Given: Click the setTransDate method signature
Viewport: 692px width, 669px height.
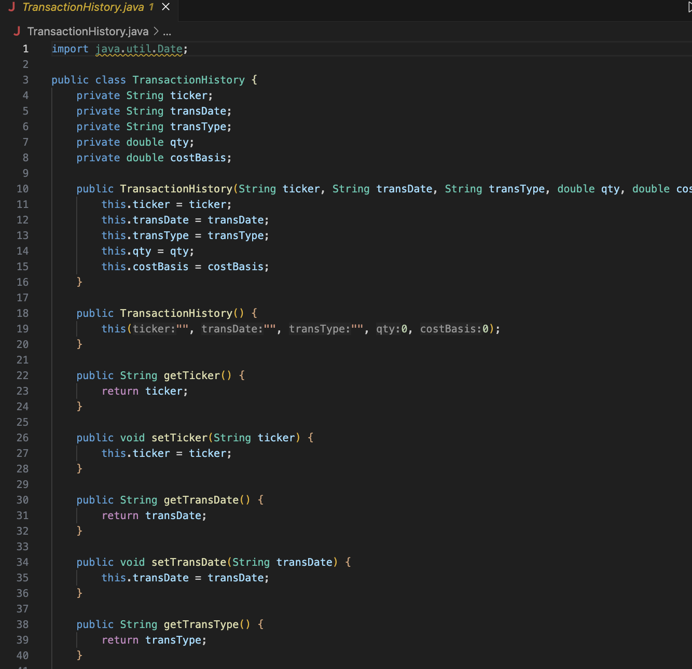Looking at the screenshot, I should [x=188, y=562].
